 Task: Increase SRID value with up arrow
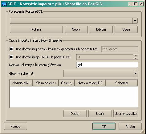tap(136, 56)
